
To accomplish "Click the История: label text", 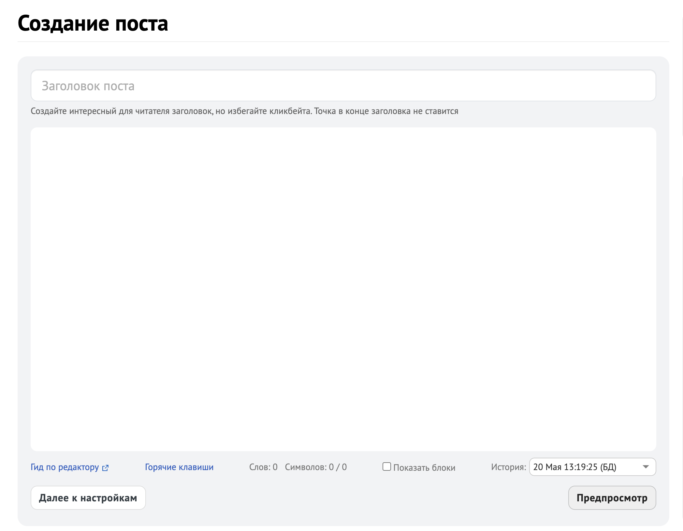I will [x=508, y=467].
